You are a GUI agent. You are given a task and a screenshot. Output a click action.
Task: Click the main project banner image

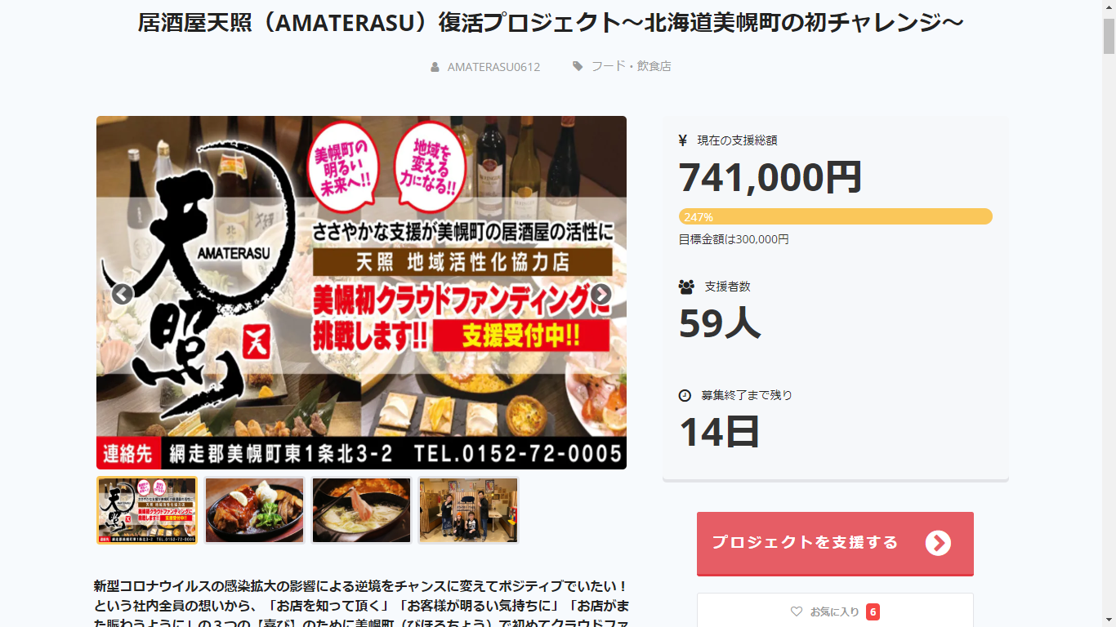coord(361,292)
